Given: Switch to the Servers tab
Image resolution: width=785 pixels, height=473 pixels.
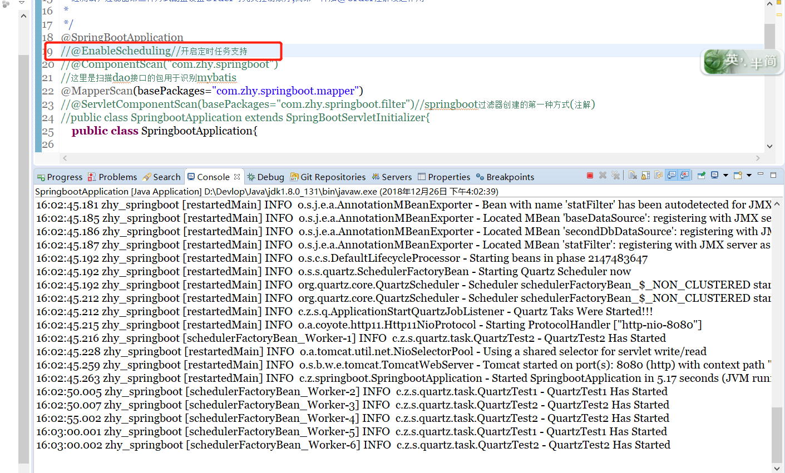Looking at the screenshot, I should click(x=396, y=176).
